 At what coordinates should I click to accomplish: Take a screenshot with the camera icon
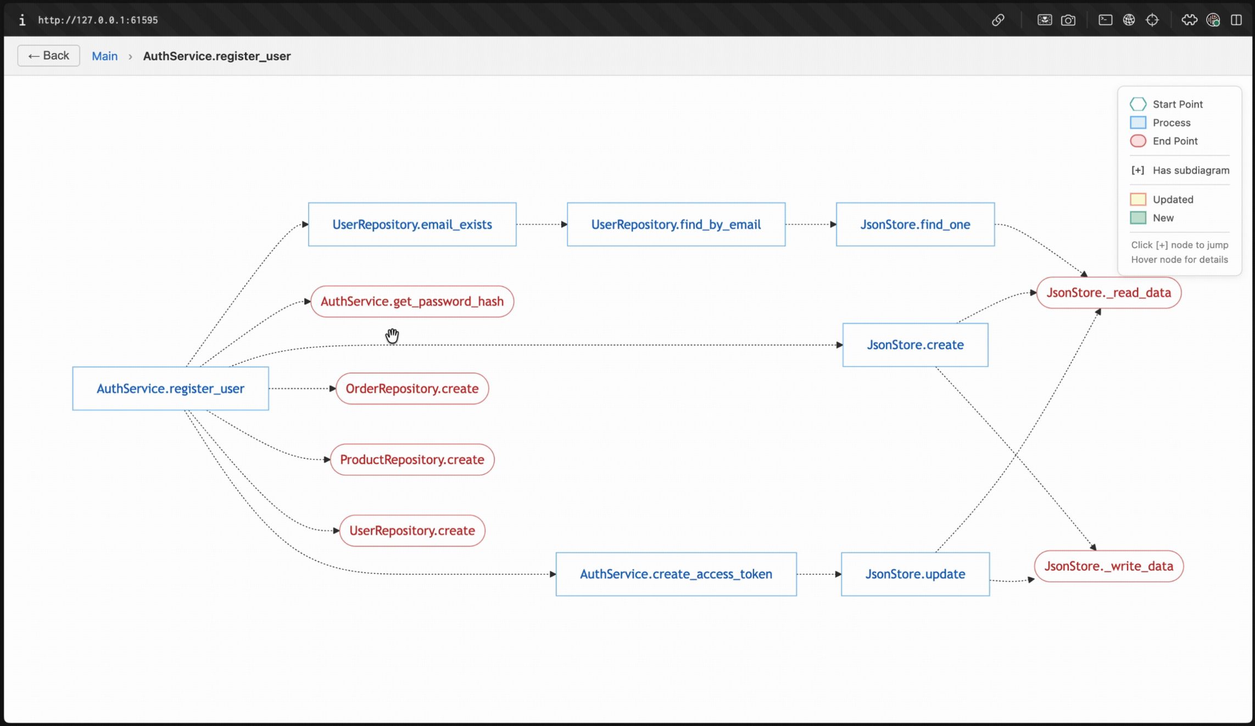click(1068, 20)
